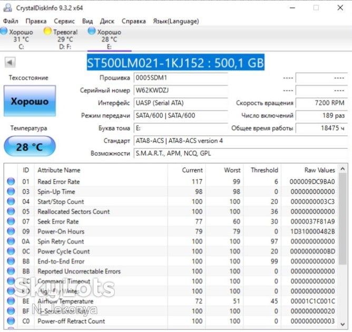
Task: Click the Worst column header
Action: [x=224, y=170]
